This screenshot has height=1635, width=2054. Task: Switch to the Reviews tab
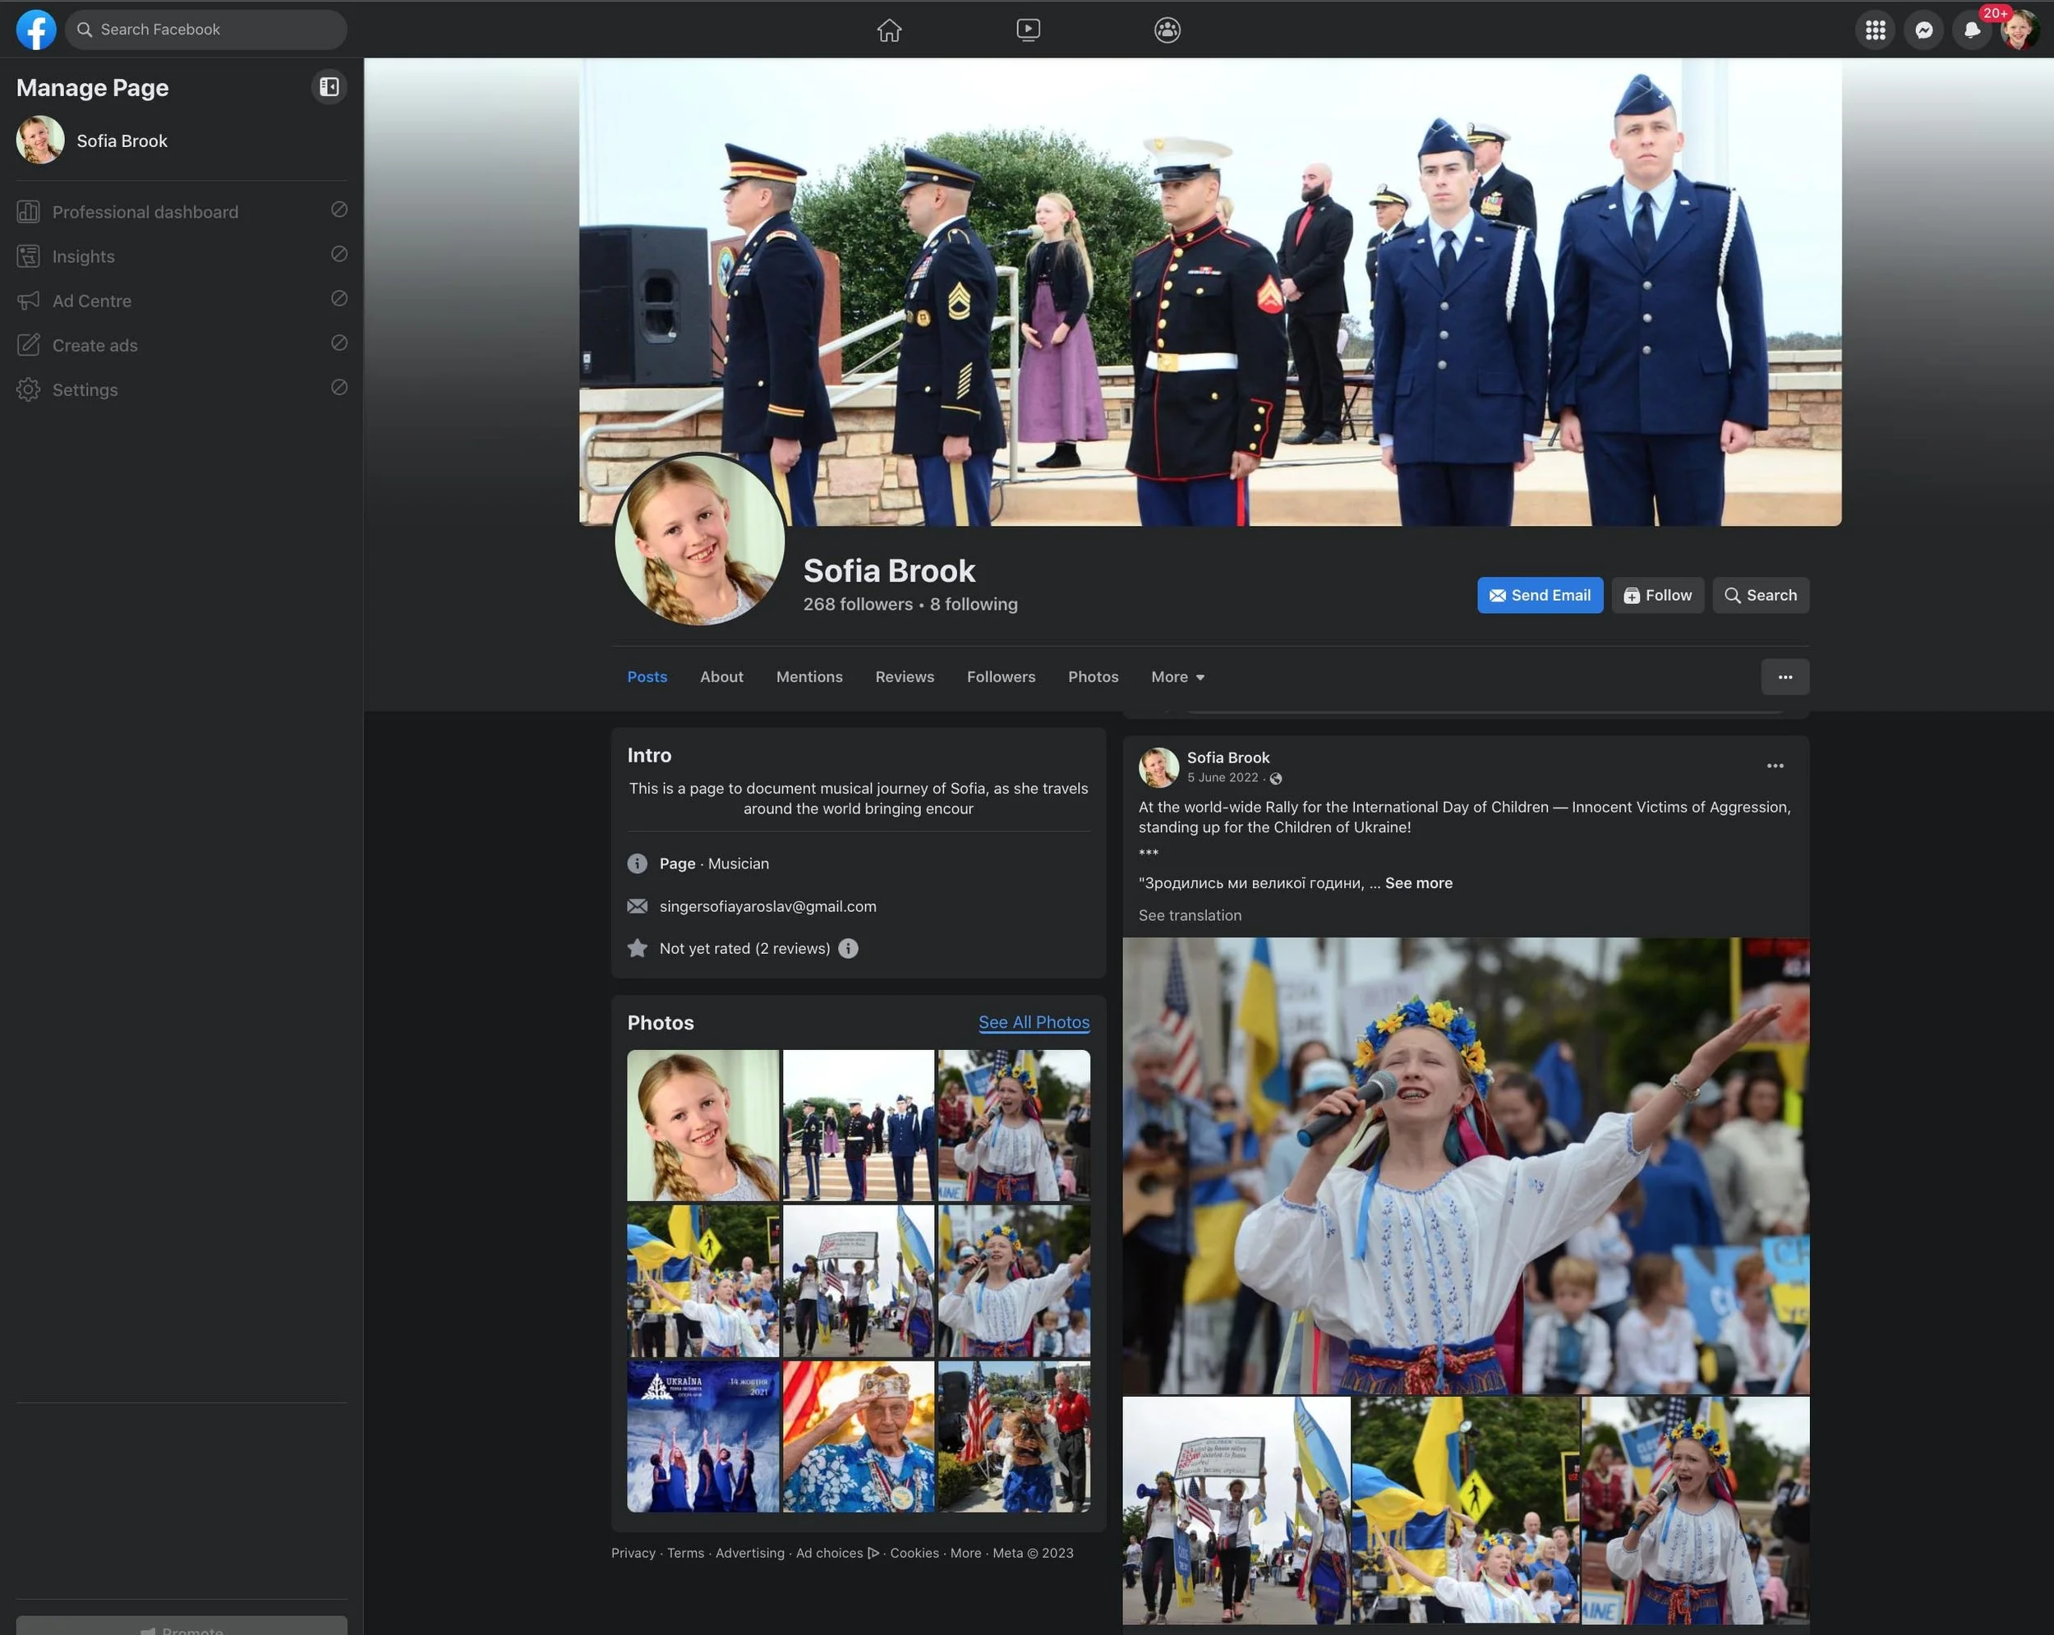tap(904, 676)
